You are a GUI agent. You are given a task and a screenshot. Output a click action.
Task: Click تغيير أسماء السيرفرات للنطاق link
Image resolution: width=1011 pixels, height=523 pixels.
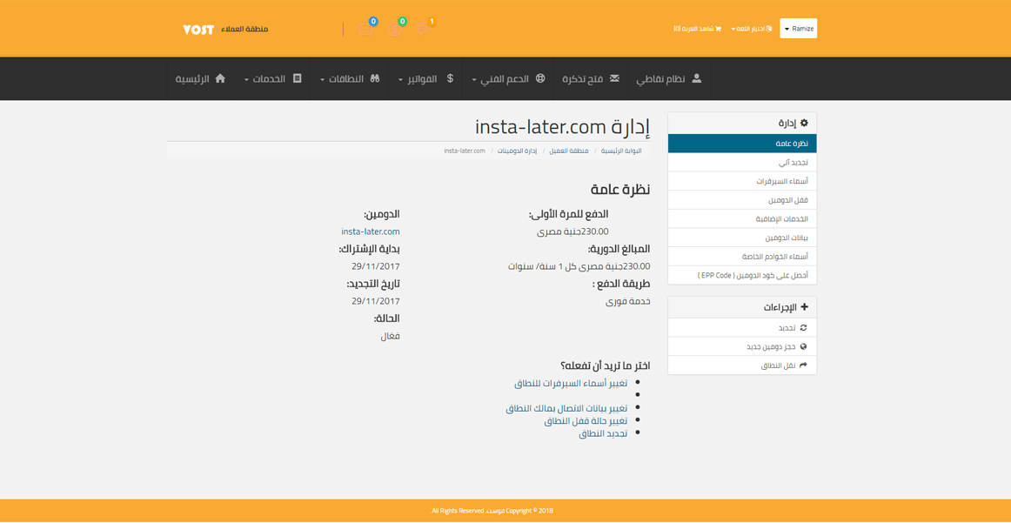pyautogui.click(x=571, y=383)
